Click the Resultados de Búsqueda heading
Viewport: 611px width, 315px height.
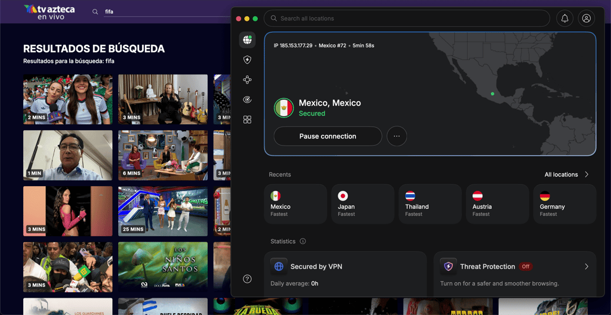pyautogui.click(x=94, y=49)
